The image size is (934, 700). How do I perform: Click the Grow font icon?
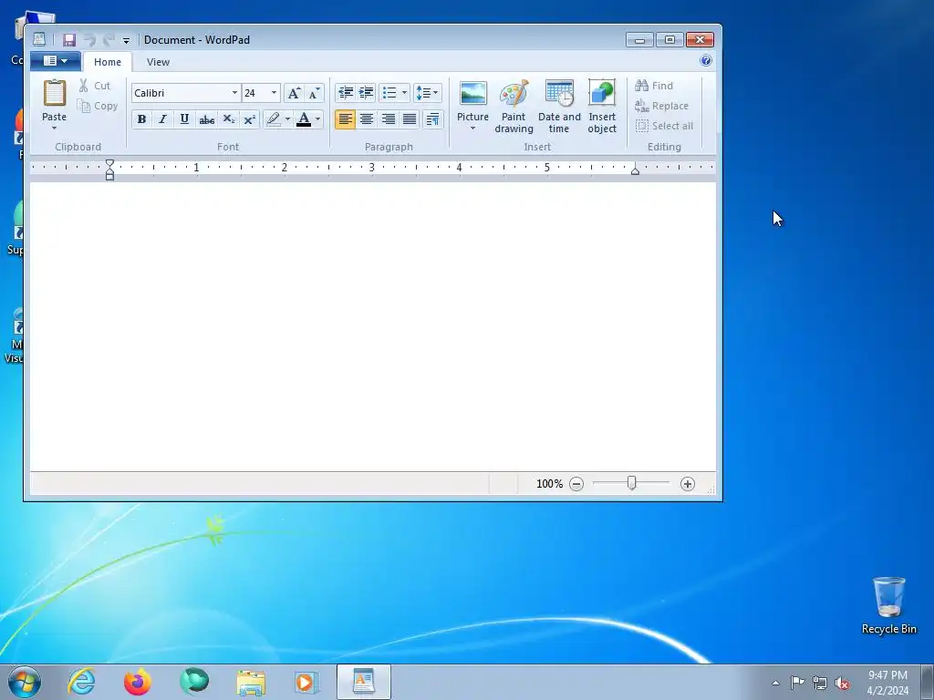(294, 93)
